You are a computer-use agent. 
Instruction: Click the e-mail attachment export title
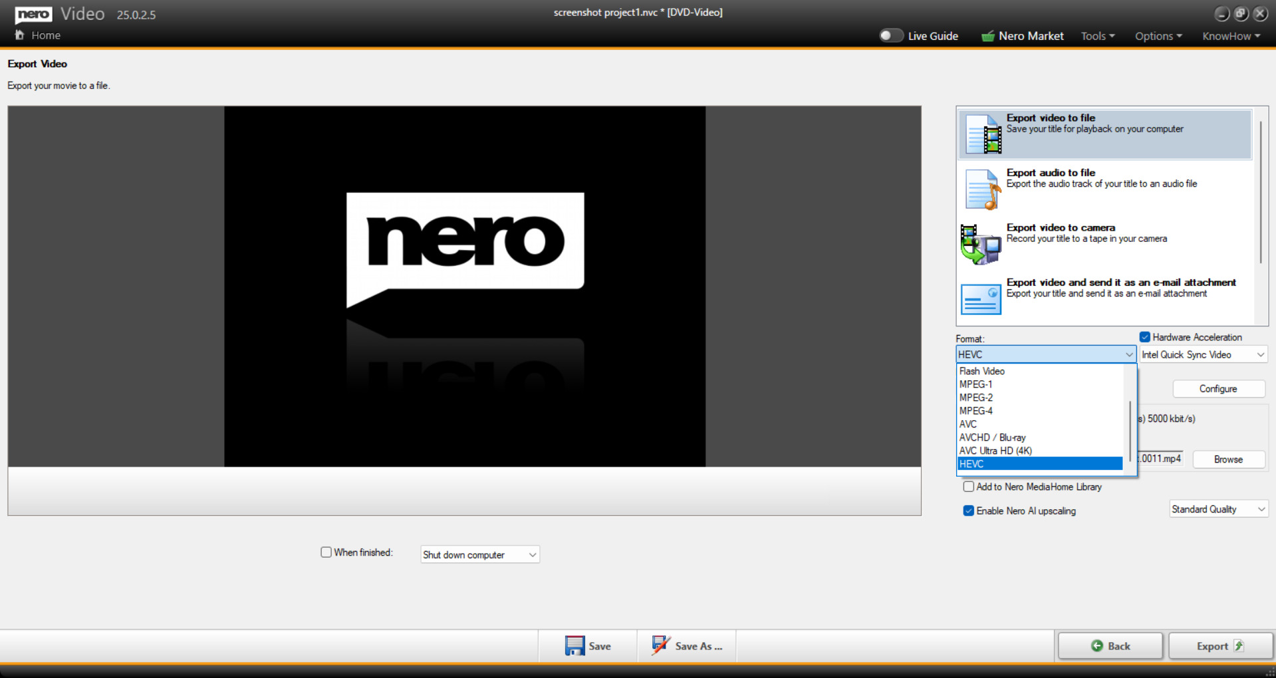click(1121, 282)
